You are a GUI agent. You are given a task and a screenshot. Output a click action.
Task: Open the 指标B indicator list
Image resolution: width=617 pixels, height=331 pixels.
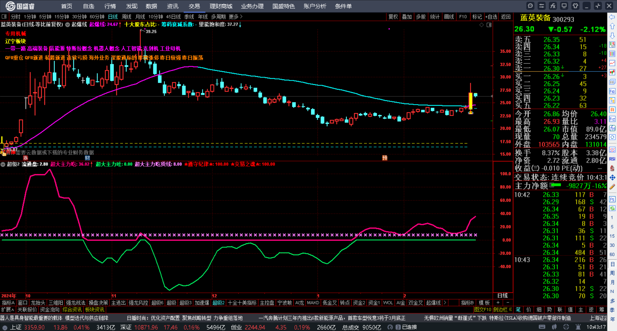(467, 303)
